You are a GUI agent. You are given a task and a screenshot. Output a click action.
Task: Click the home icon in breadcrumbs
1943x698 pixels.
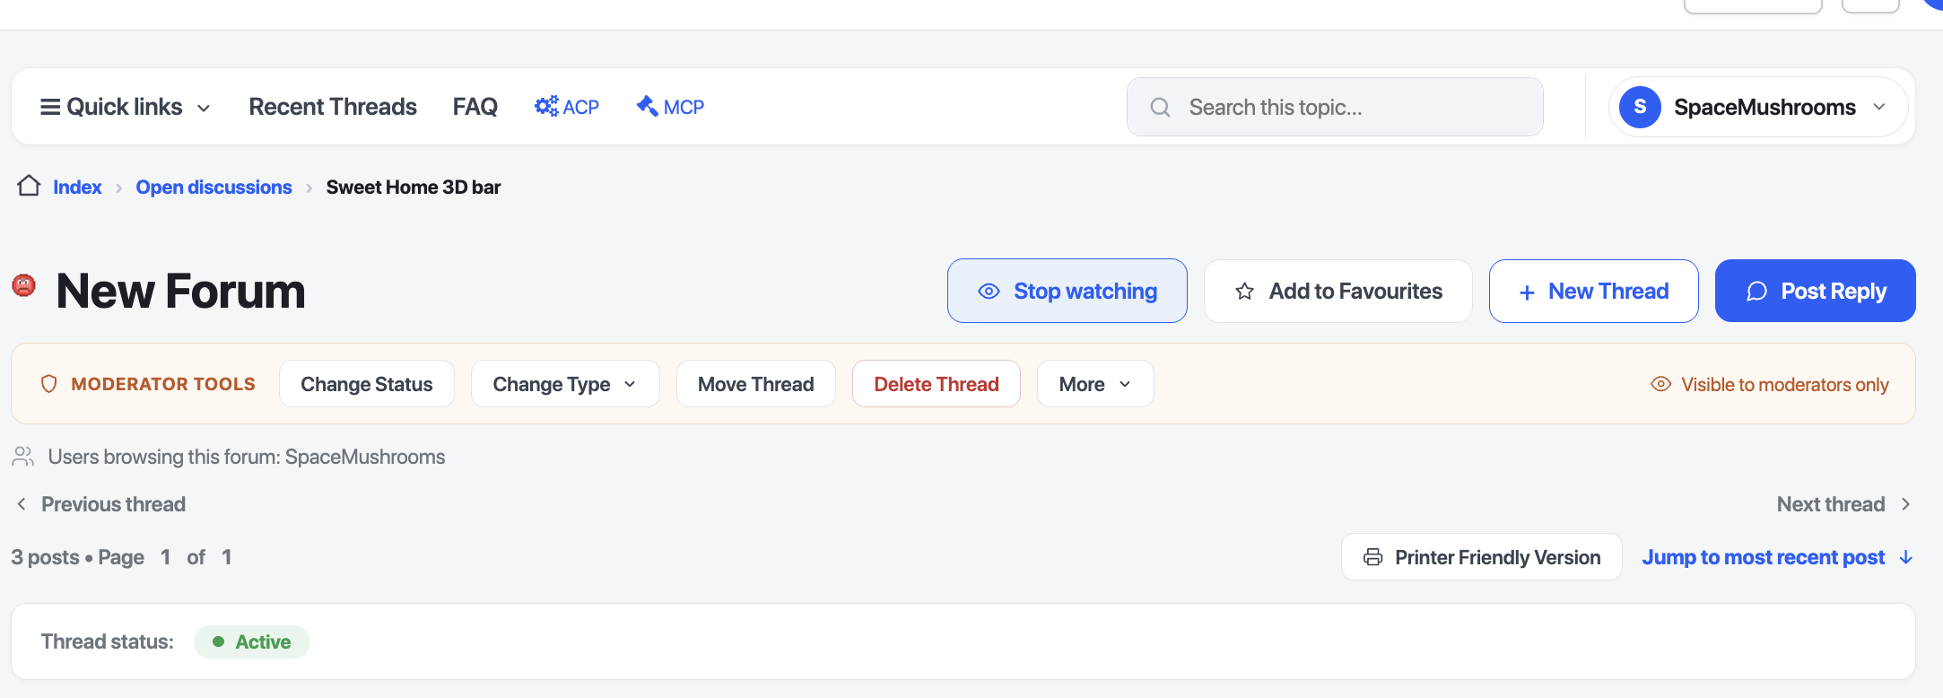coord(29,186)
